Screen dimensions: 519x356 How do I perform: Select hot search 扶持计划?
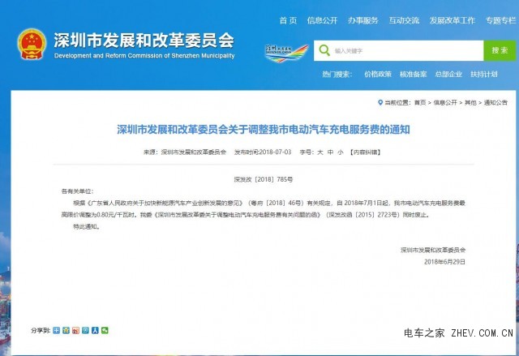(x=484, y=74)
